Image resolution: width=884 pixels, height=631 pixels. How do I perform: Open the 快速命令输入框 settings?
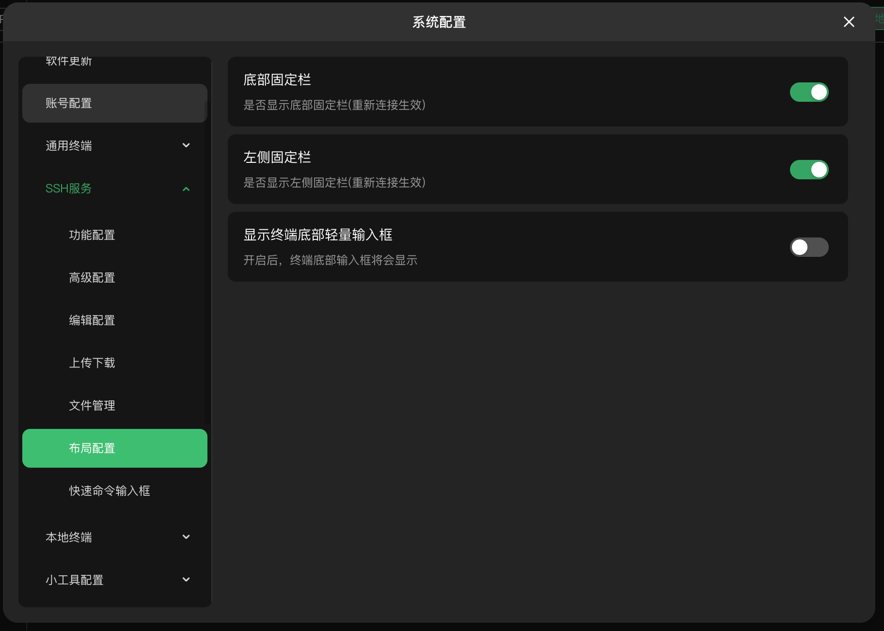coord(110,490)
